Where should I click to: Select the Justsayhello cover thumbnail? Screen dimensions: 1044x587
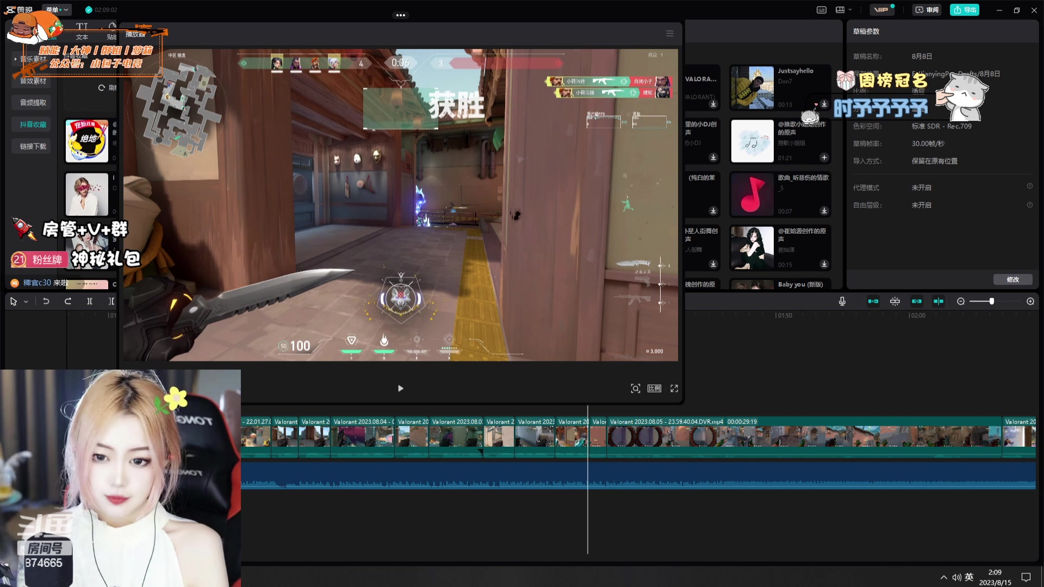tap(752, 88)
